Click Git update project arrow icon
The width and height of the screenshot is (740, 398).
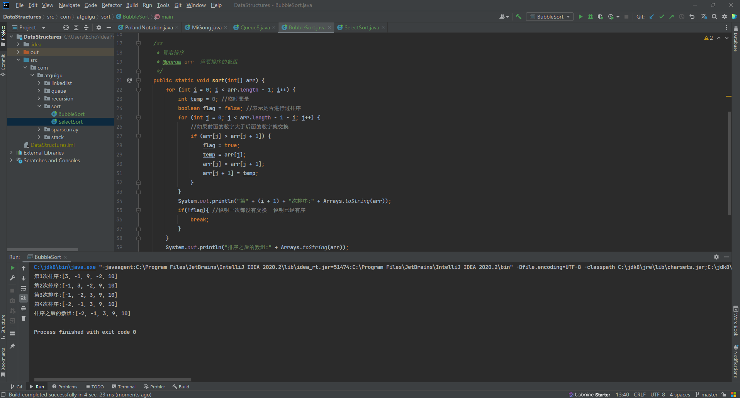tap(652, 17)
